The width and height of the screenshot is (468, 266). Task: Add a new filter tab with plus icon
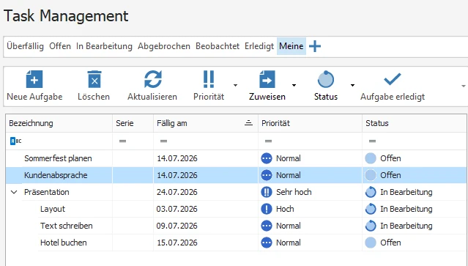click(x=315, y=46)
